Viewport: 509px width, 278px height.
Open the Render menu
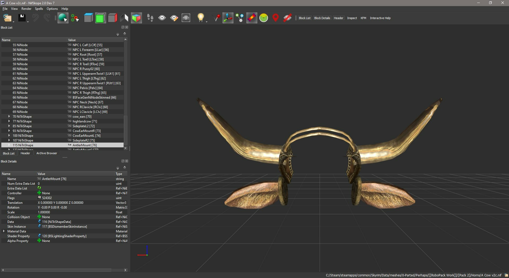pyautogui.click(x=26, y=9)
